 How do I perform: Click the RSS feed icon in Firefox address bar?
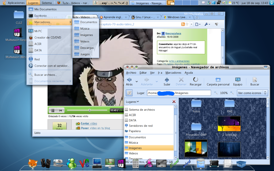click(x=183, y=24)
